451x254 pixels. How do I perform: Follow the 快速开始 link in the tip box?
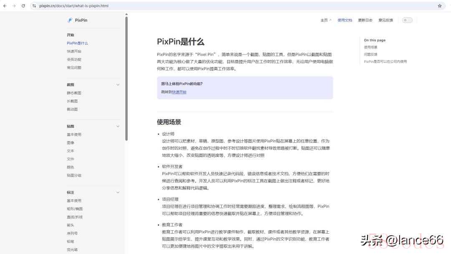coord(179,92)
